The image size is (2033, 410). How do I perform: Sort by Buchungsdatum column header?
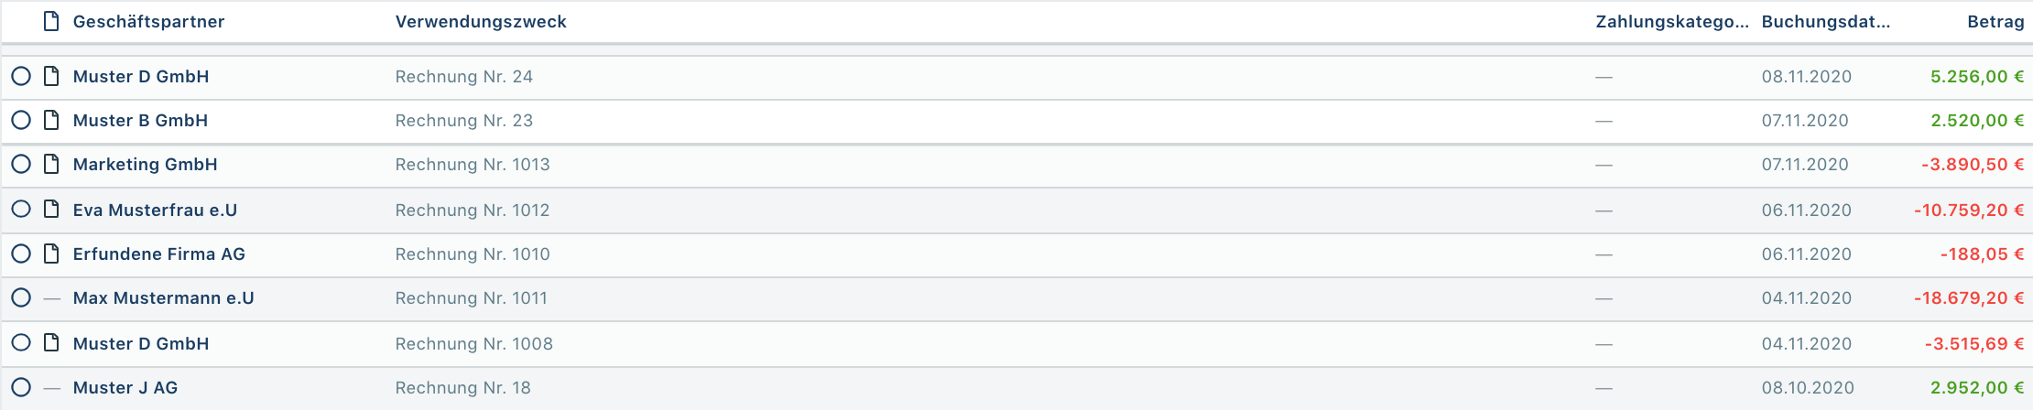tap(1825, 21)
